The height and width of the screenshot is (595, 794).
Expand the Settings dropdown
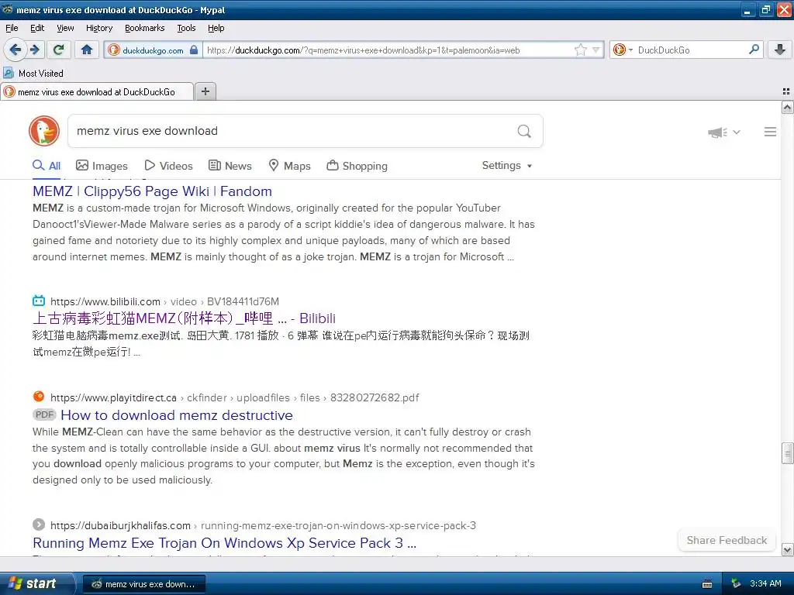[507, 166]
